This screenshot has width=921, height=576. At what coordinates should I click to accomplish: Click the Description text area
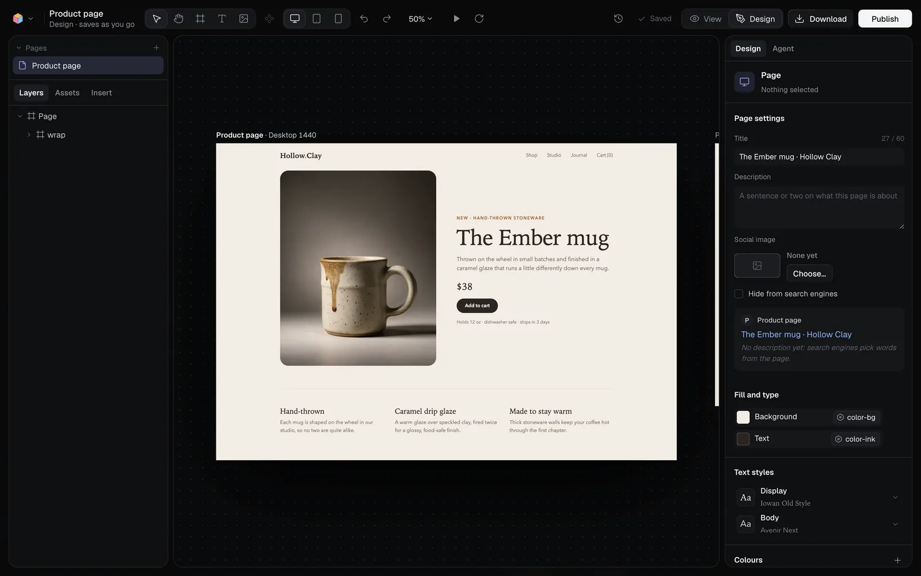click(819, 207)
